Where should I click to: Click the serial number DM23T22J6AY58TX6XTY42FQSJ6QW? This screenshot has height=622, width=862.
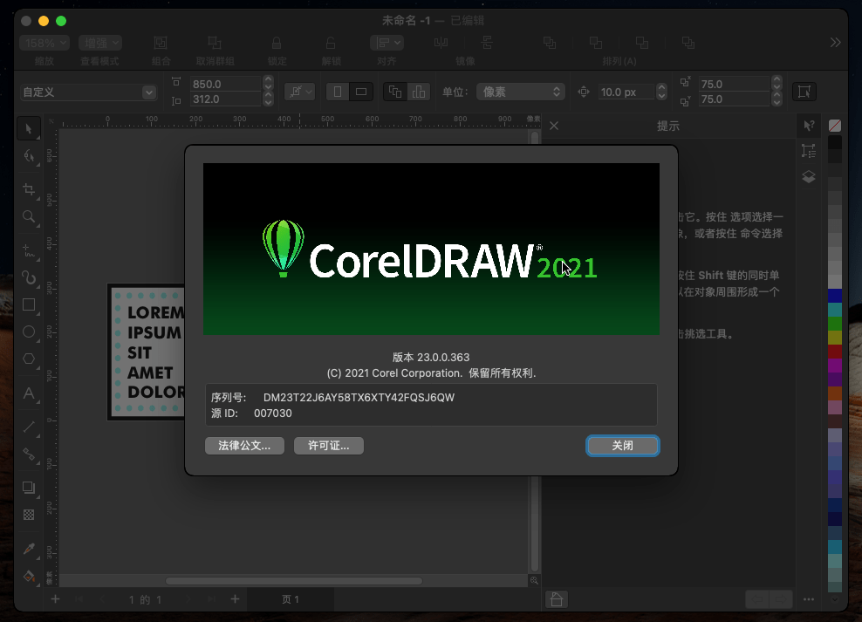(359, 397)
